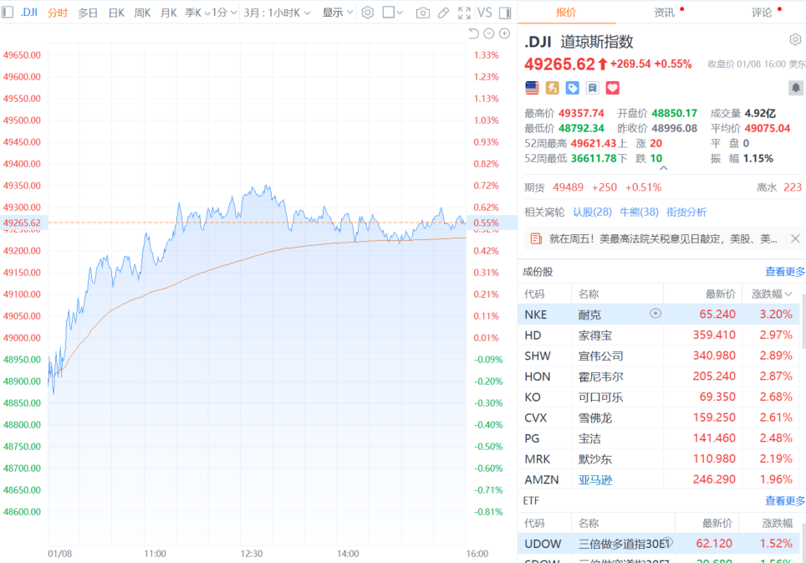Select the 日K chart tab

[116, 13]
